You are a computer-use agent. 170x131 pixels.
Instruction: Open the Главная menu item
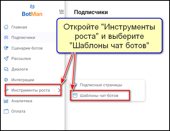pos(19,27)
